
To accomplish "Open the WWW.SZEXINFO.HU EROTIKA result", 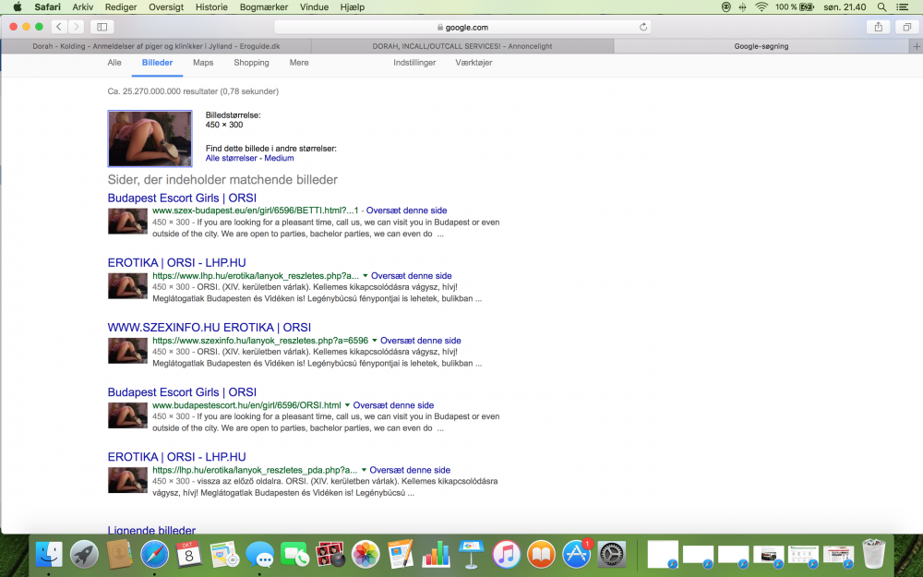I will tap(209, 328).
